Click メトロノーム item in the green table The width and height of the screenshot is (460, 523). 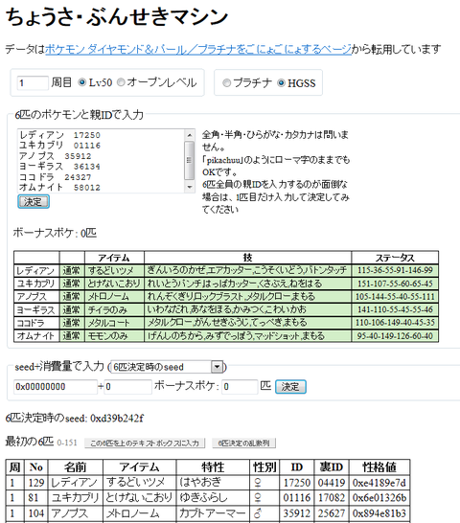114,297
